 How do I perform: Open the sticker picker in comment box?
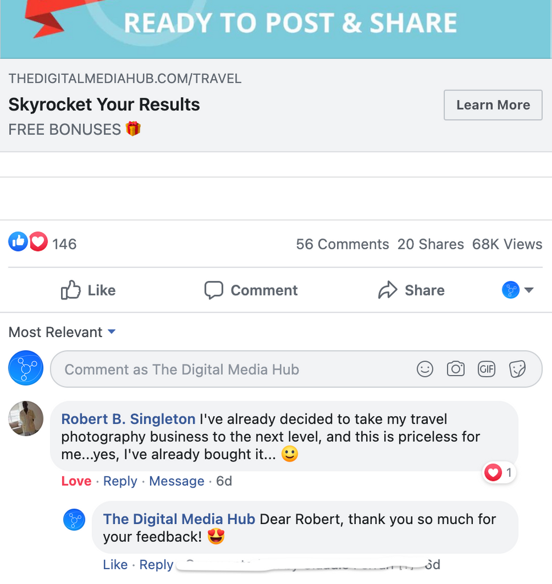click(x=517, y=369)
